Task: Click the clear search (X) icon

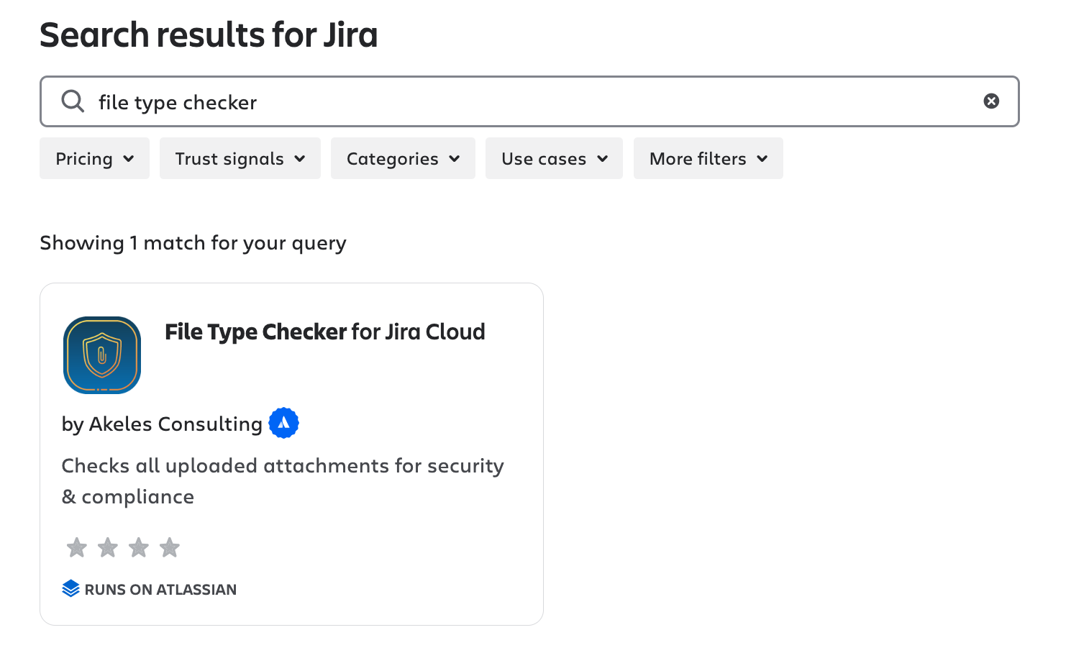Action: click(x=991, y=101)
